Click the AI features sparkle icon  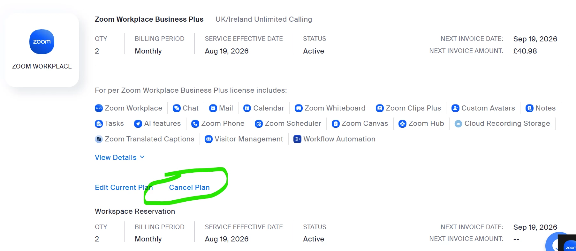coord(138,124)
